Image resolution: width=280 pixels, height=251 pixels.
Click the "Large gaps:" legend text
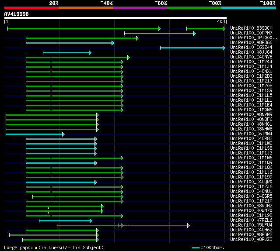tap(18, 248)
